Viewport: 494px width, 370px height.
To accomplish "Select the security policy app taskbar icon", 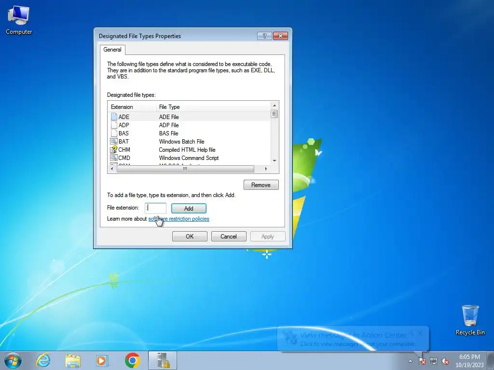I will (163, 360).
